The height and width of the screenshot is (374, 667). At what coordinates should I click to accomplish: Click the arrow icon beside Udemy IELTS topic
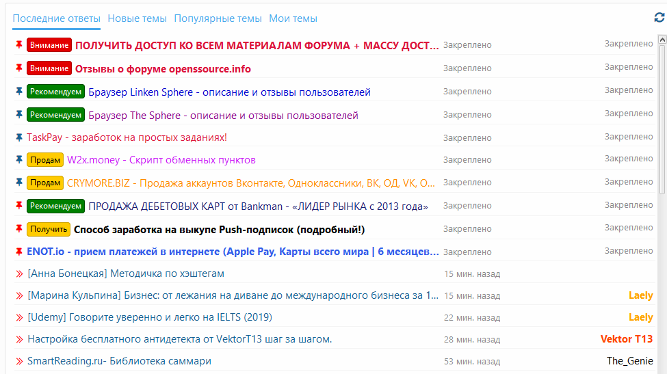(x=20, y=317)
